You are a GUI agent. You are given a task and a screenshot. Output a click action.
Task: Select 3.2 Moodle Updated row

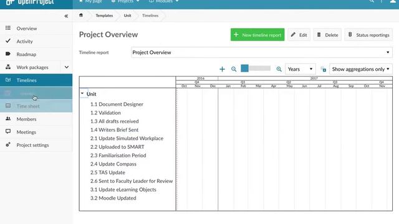tap(113, 198)
